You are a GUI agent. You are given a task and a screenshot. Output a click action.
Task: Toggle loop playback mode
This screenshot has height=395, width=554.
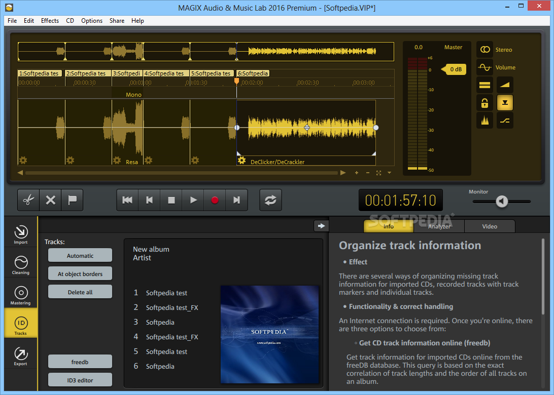(x=270, y=200)
